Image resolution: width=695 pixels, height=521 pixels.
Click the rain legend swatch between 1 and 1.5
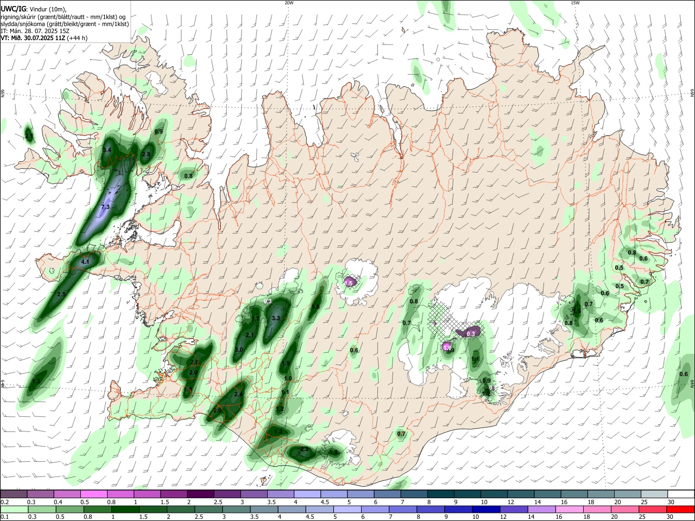tap(127, 509)
